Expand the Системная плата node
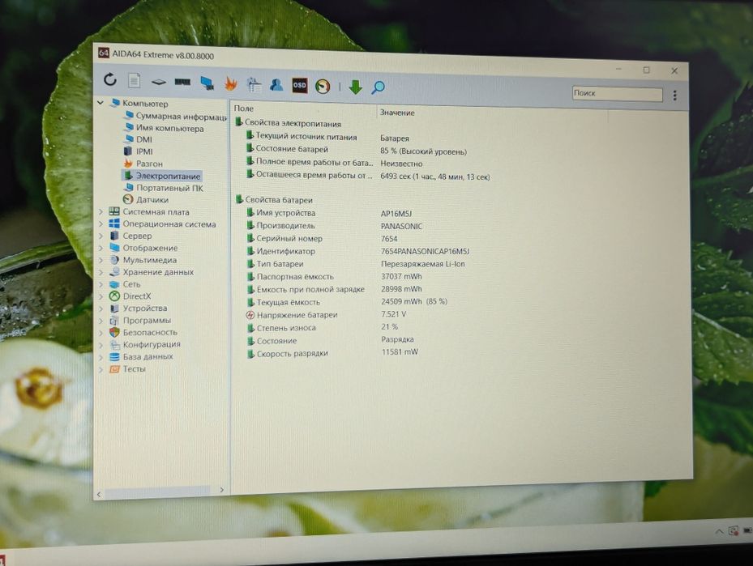The width and height of the screenshot is (753, 566). pos(101,211)
